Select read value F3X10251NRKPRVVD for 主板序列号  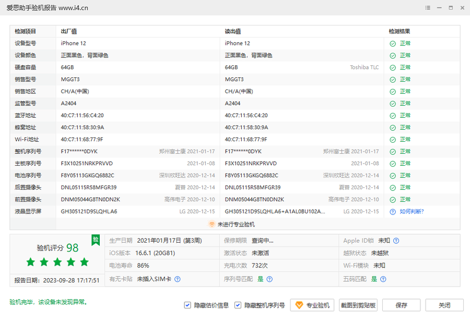(x=251, y=164)
